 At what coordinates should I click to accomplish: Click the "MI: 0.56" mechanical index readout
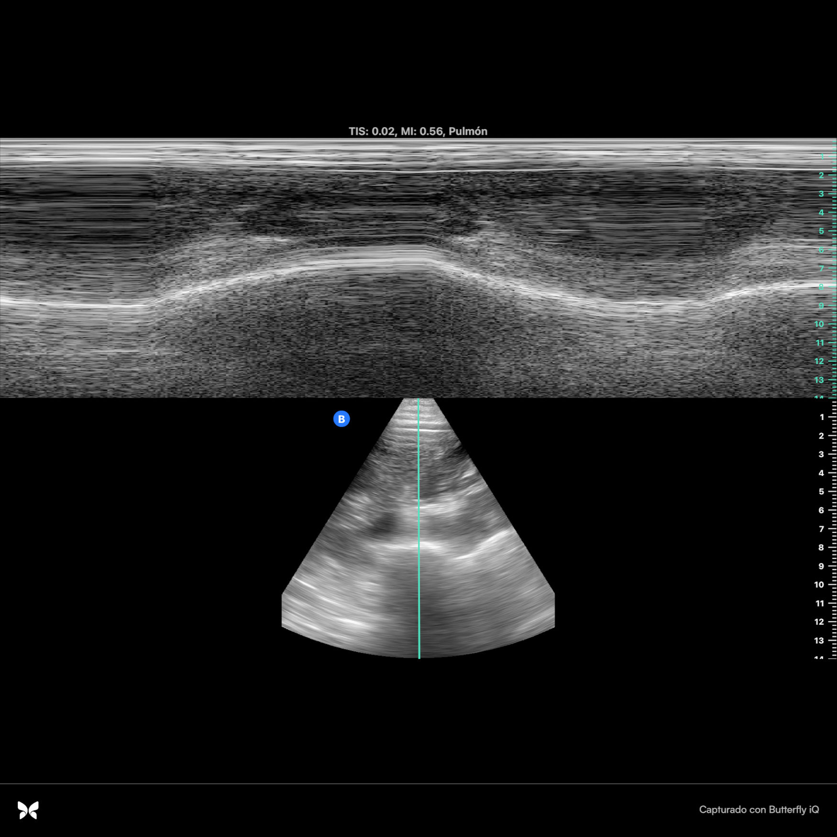(421, 132)
